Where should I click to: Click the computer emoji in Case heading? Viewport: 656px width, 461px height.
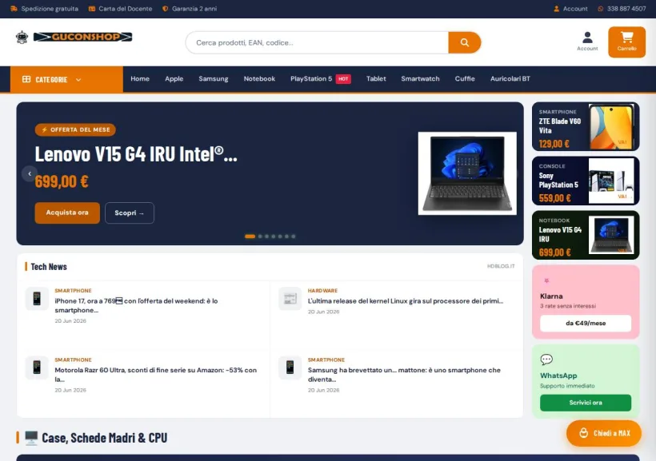pyautogui.click(x=31, y=438)
